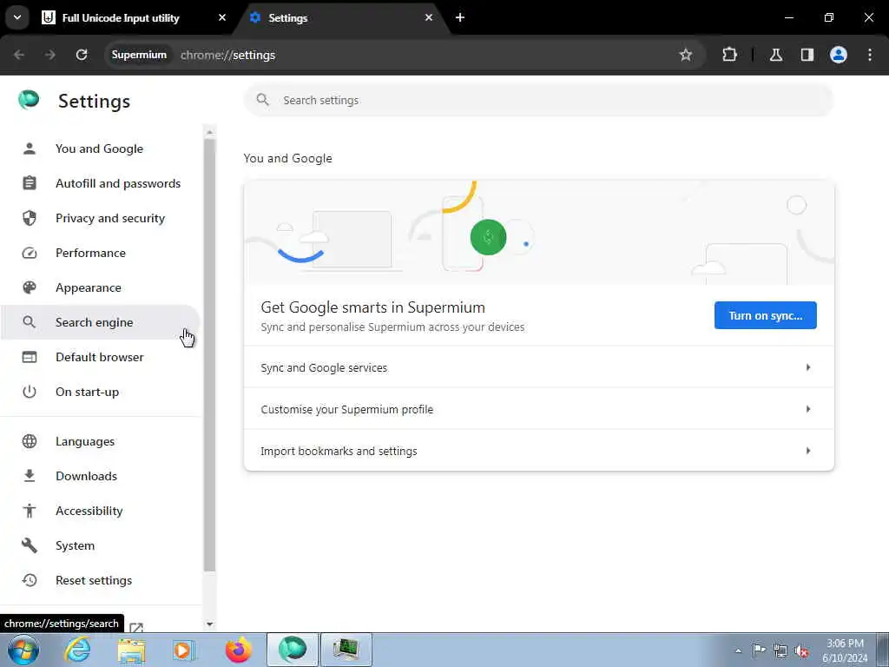
Task: Close the Settings tab
Action: (x=429, y=17)
